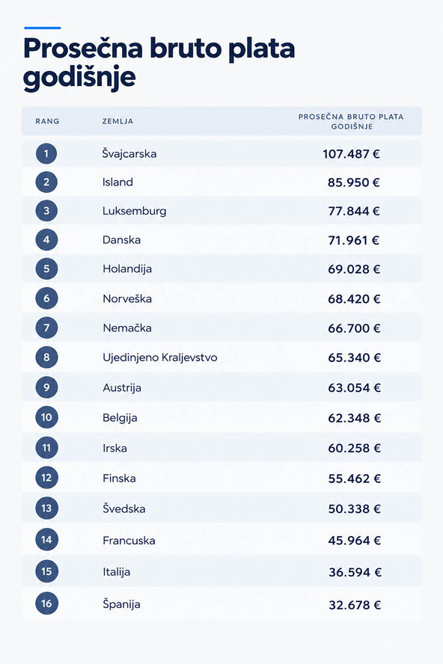Click the RANG column header

click(x=47, y=121)
